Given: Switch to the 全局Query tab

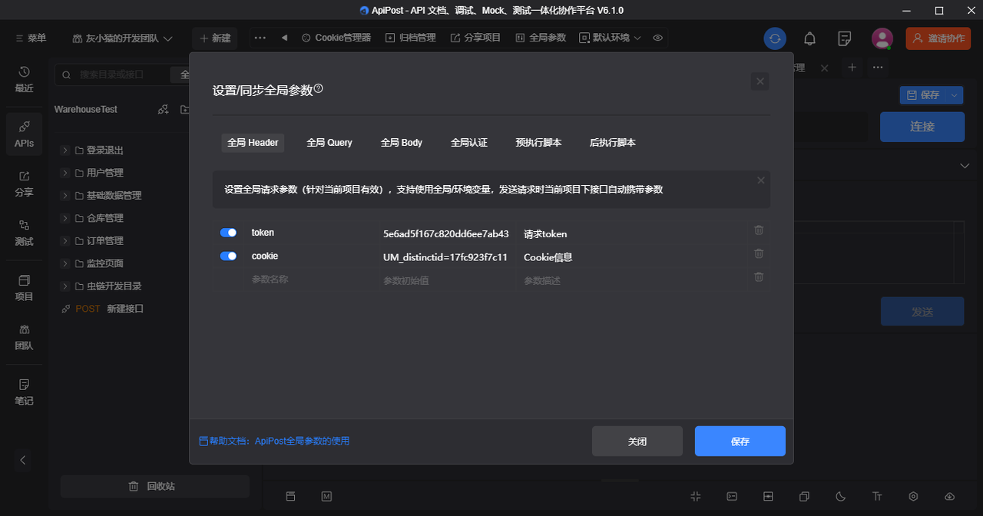Looking at the screenshot, I should 329,143.
